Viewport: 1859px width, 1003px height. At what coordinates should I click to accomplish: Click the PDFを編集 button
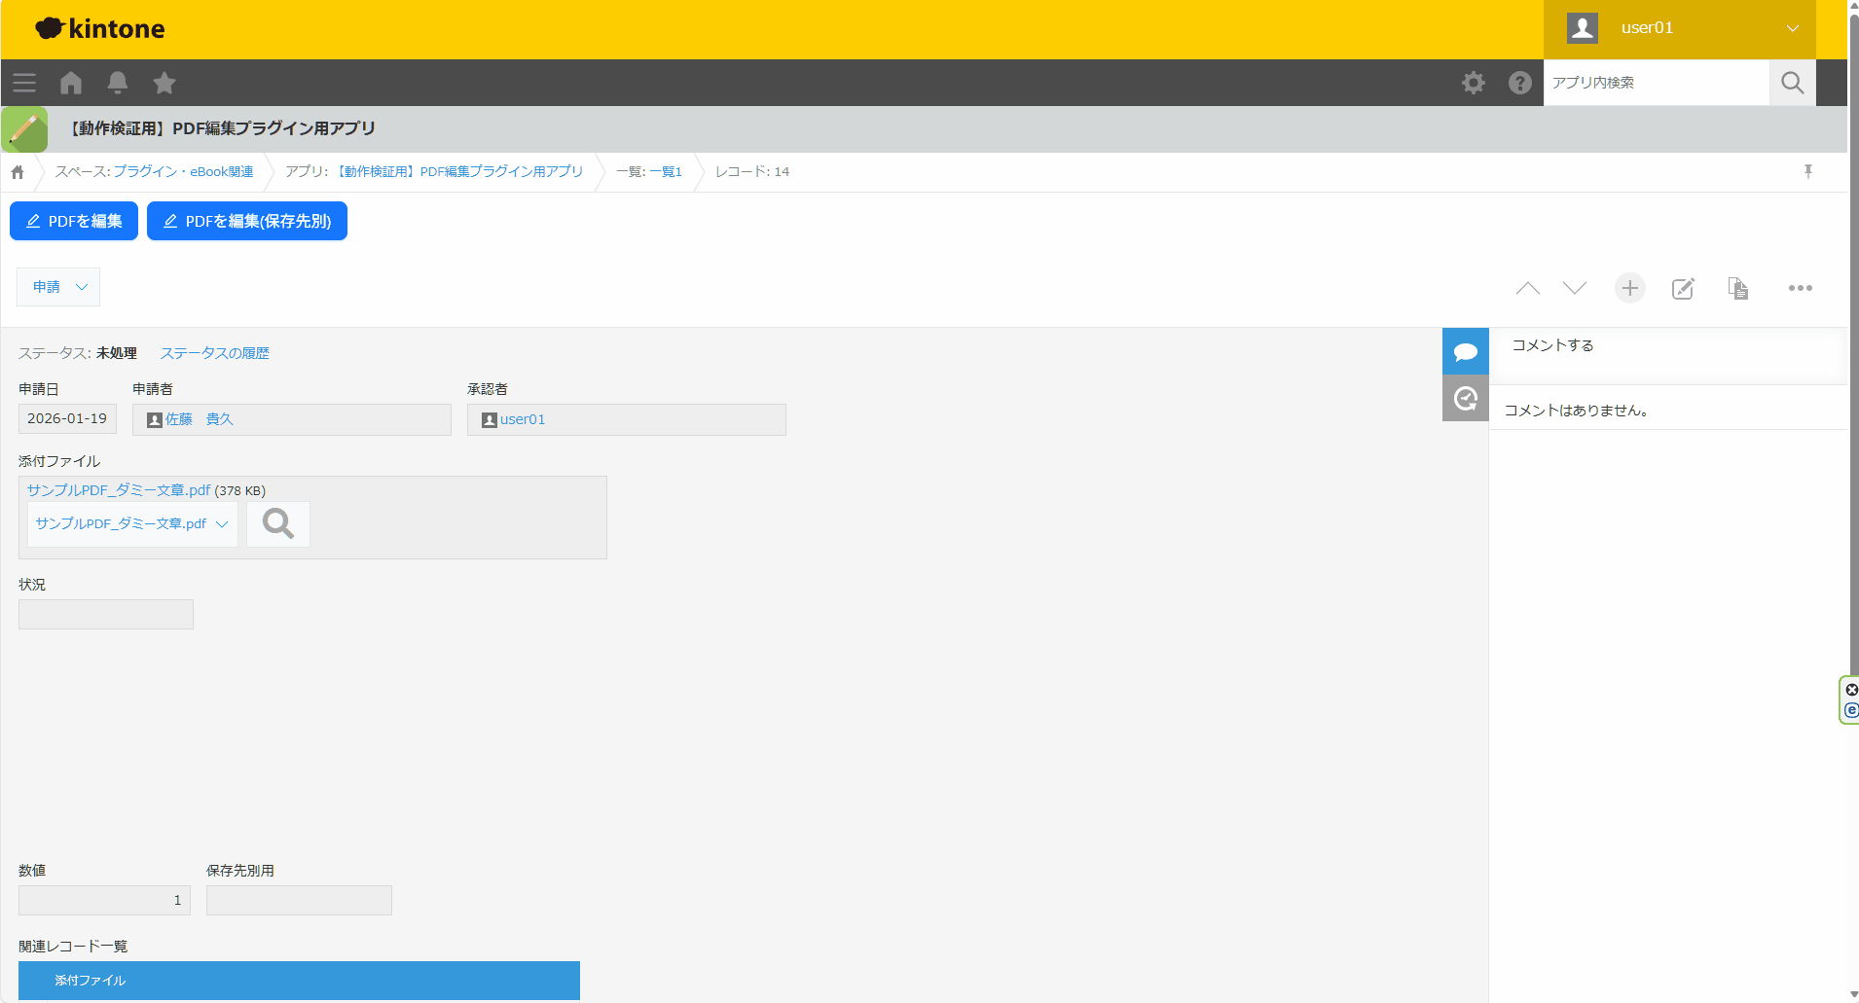74,221
